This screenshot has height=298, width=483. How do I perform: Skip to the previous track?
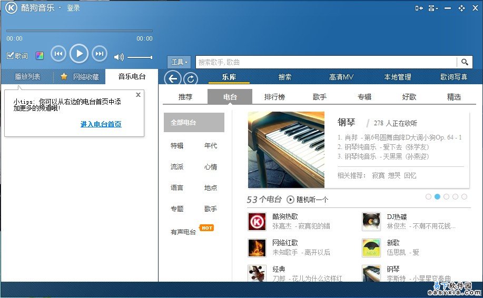point(58,53)
